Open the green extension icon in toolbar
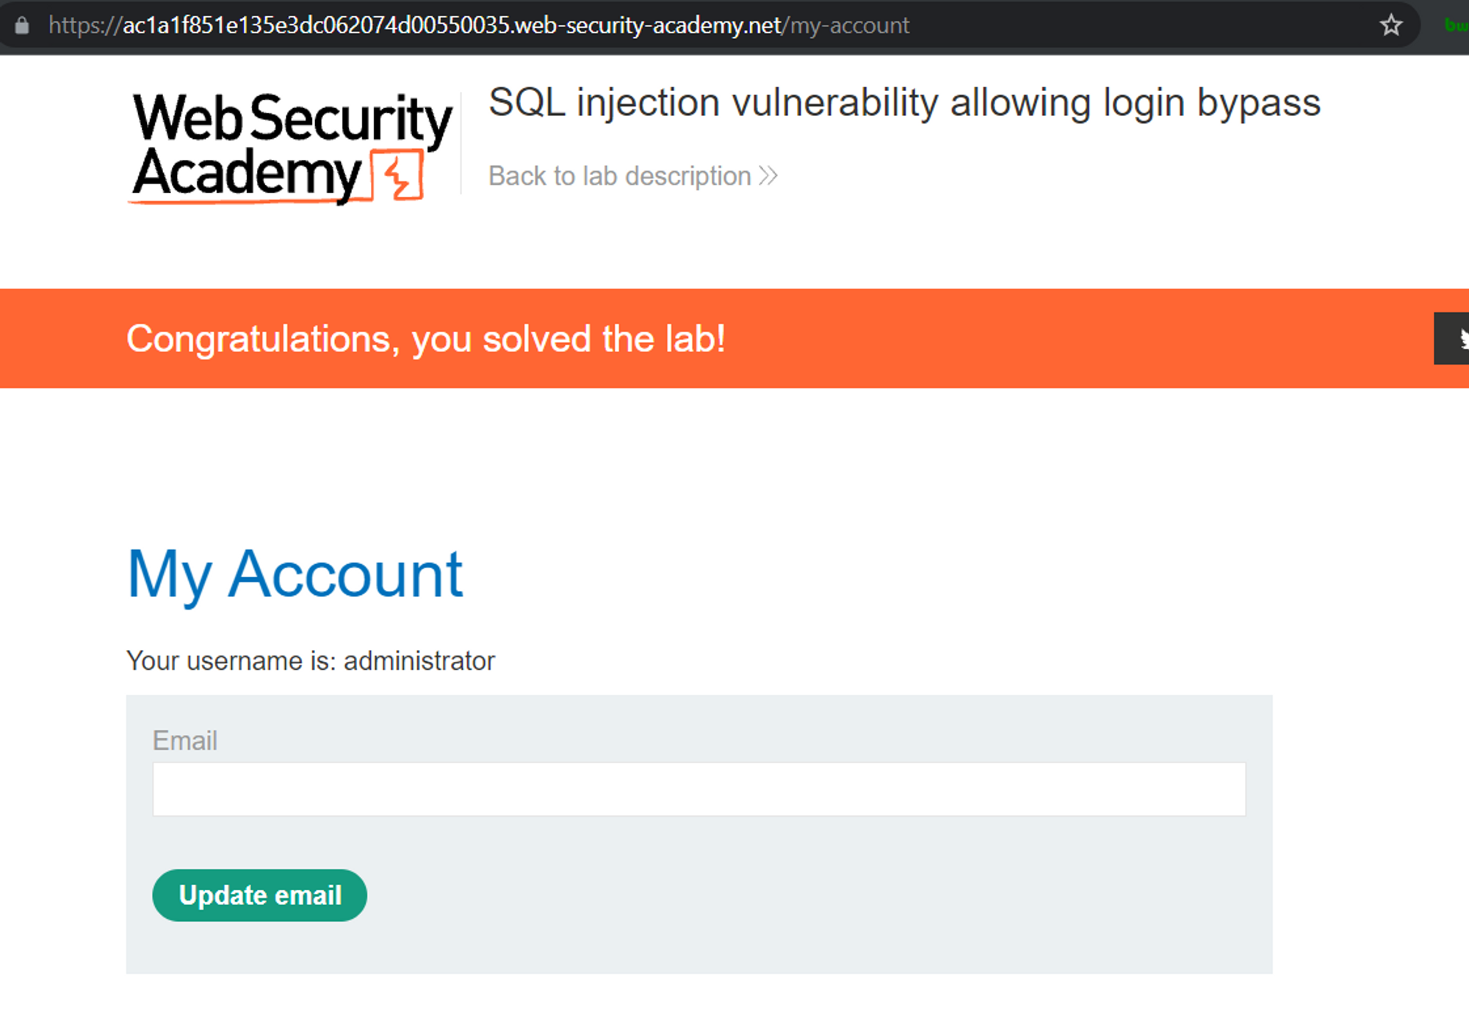 tap(1458, 26)
